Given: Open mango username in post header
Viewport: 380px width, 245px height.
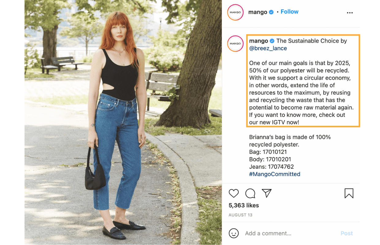Looking at the screenshot, I should pyautogui.click(x=258, y=12).
